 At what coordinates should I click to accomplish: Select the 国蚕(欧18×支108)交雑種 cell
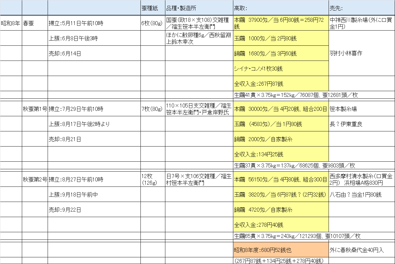(199, 23)
